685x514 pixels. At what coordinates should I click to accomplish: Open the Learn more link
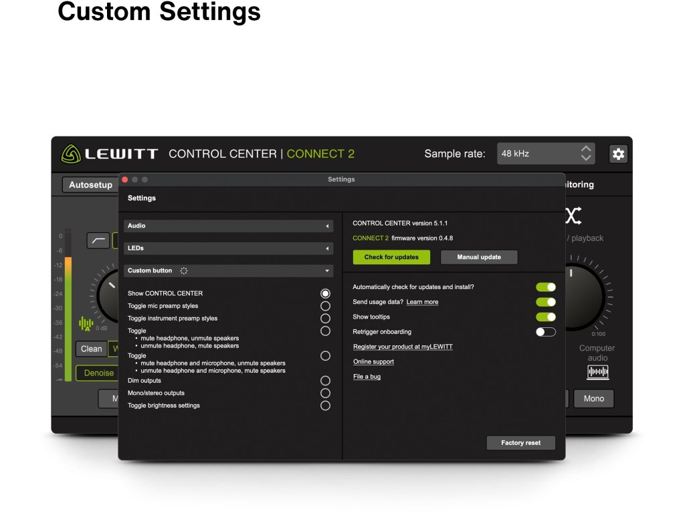pyautogui.click(x=422, y=302)
